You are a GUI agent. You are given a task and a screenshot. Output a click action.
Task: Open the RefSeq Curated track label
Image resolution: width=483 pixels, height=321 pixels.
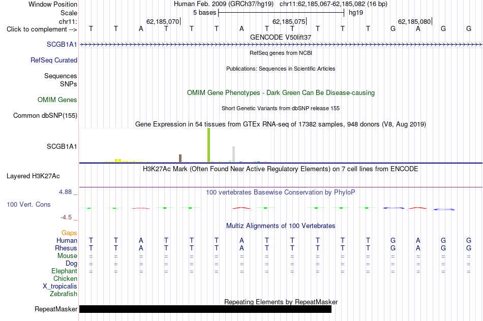[x=53, y=60]
